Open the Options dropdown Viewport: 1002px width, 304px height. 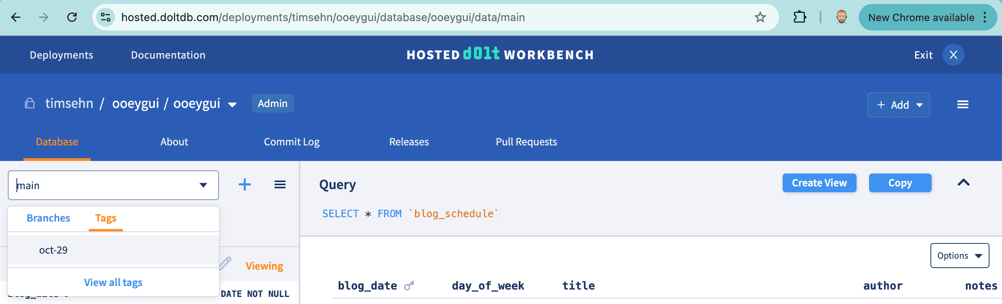click(960, 256)
